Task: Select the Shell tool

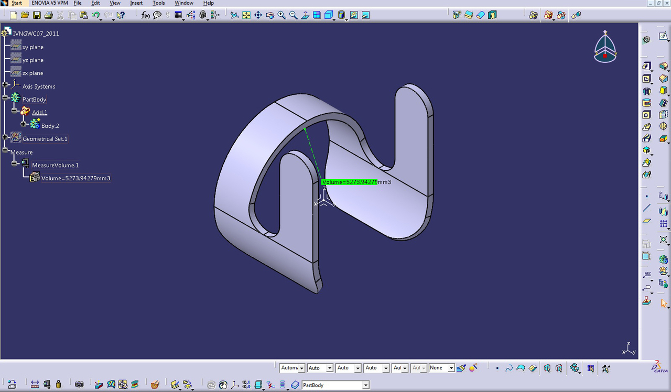Action: (x=663, y=103)
